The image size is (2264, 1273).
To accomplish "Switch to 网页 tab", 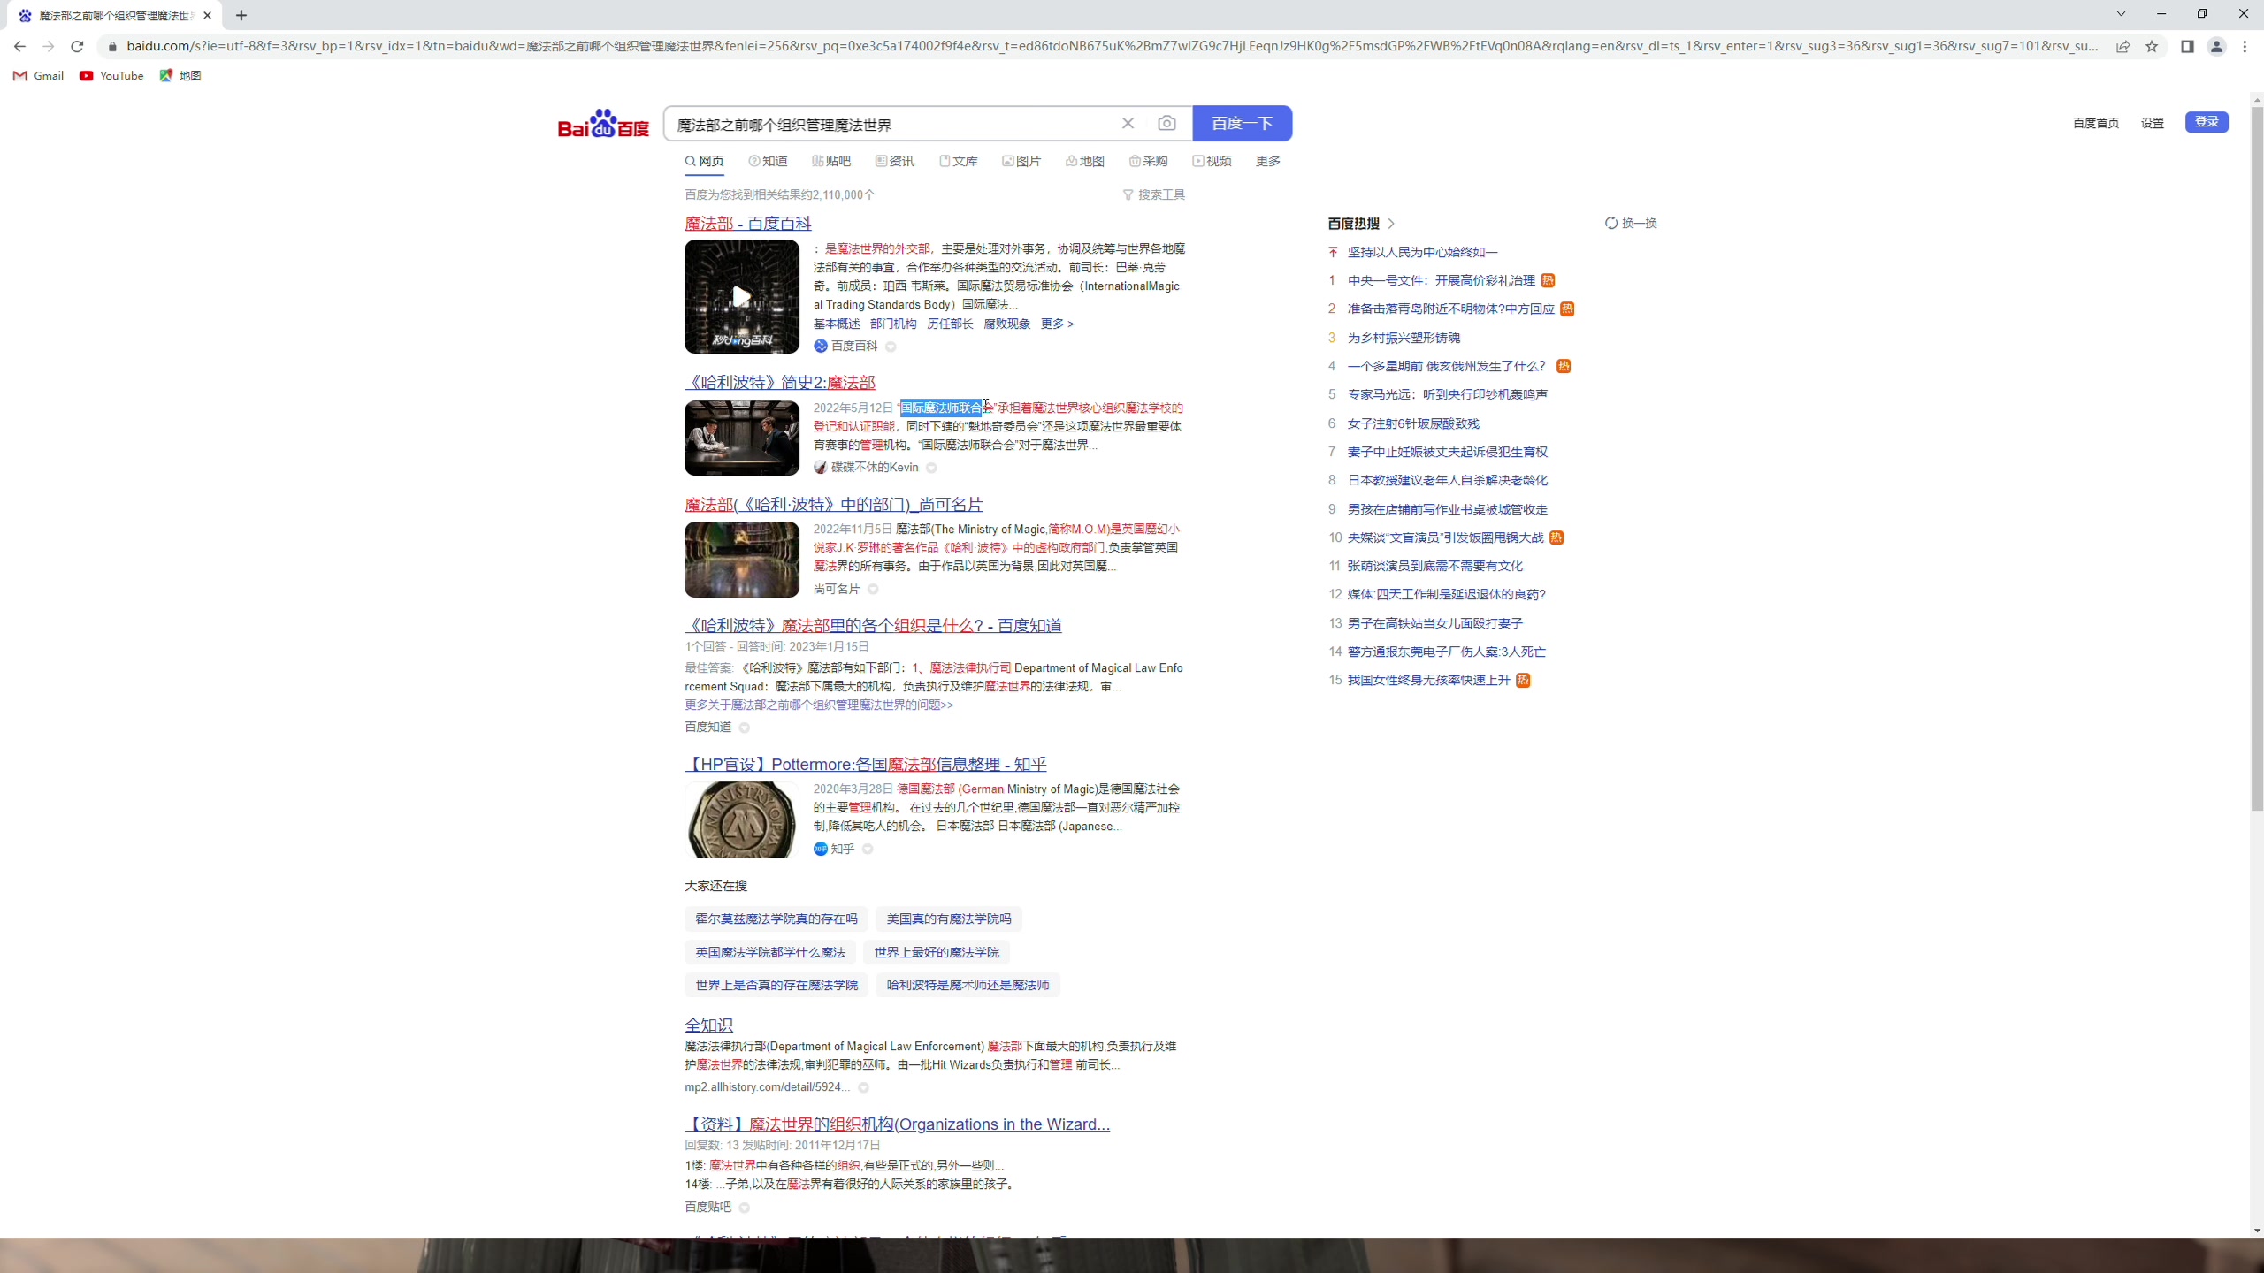I will 705,161.
